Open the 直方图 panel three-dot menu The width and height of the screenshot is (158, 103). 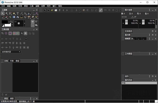coord(149,35)
